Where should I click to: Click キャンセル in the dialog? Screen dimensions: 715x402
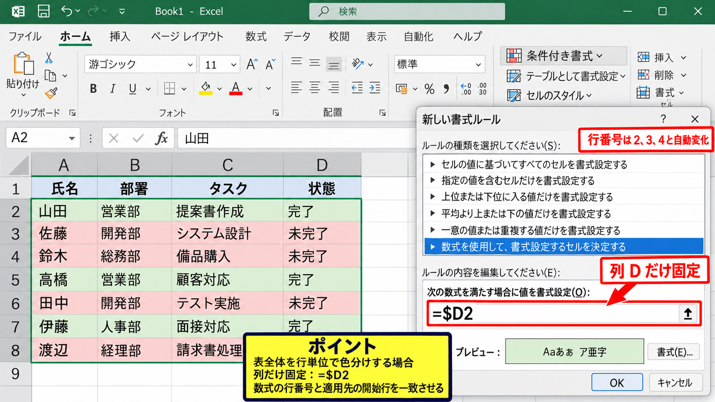point(675,382)
